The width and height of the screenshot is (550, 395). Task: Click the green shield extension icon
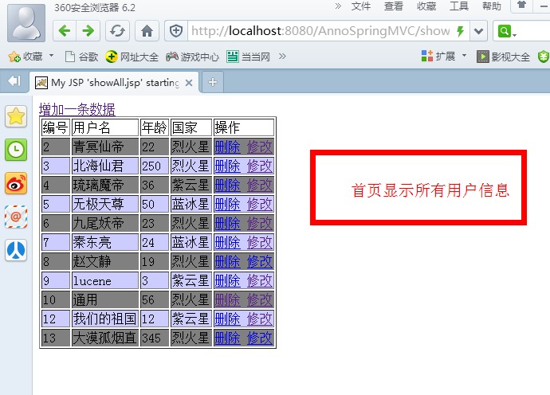click(544, 57)
